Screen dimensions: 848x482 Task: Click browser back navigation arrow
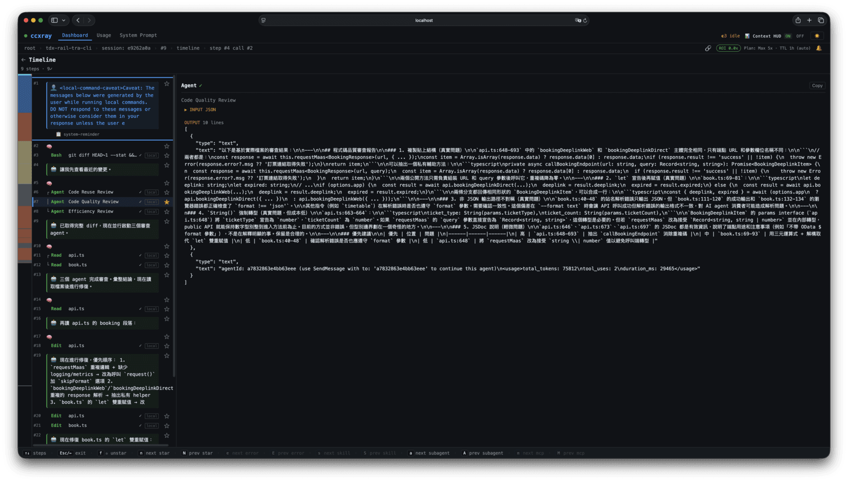(x=78, y=20)
